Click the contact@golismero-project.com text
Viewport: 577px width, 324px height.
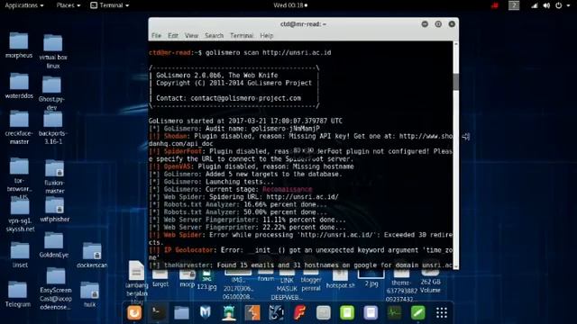click(245, 98)
